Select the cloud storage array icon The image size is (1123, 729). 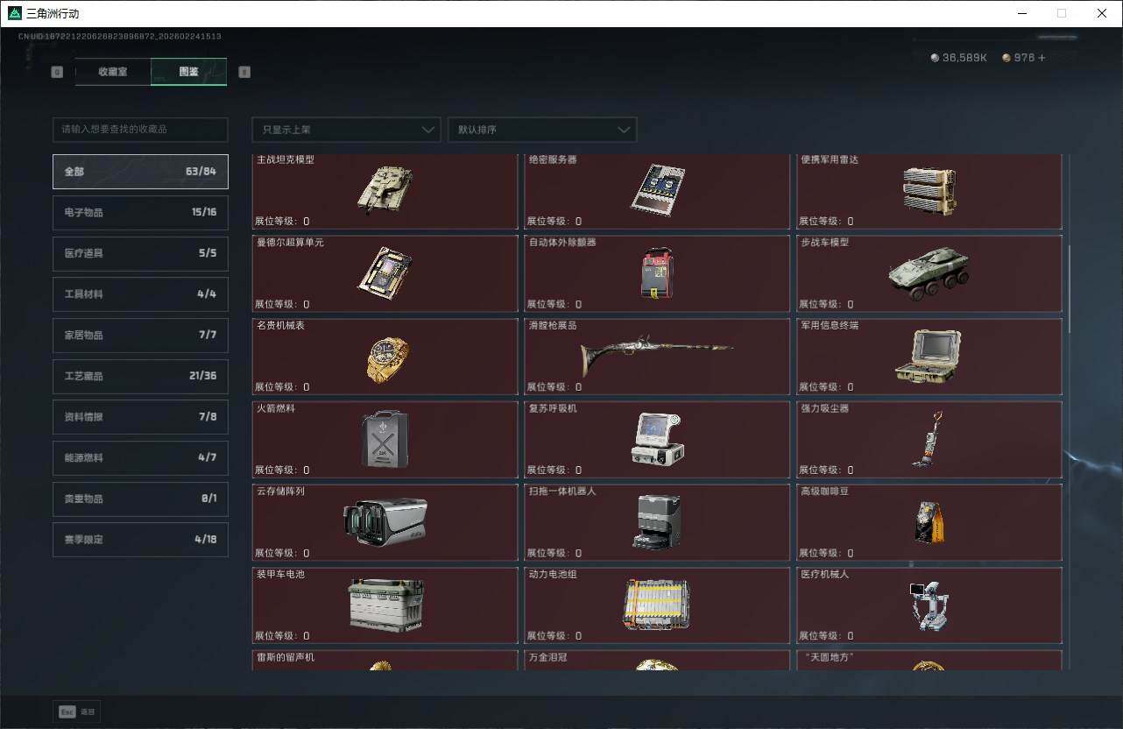385,521
